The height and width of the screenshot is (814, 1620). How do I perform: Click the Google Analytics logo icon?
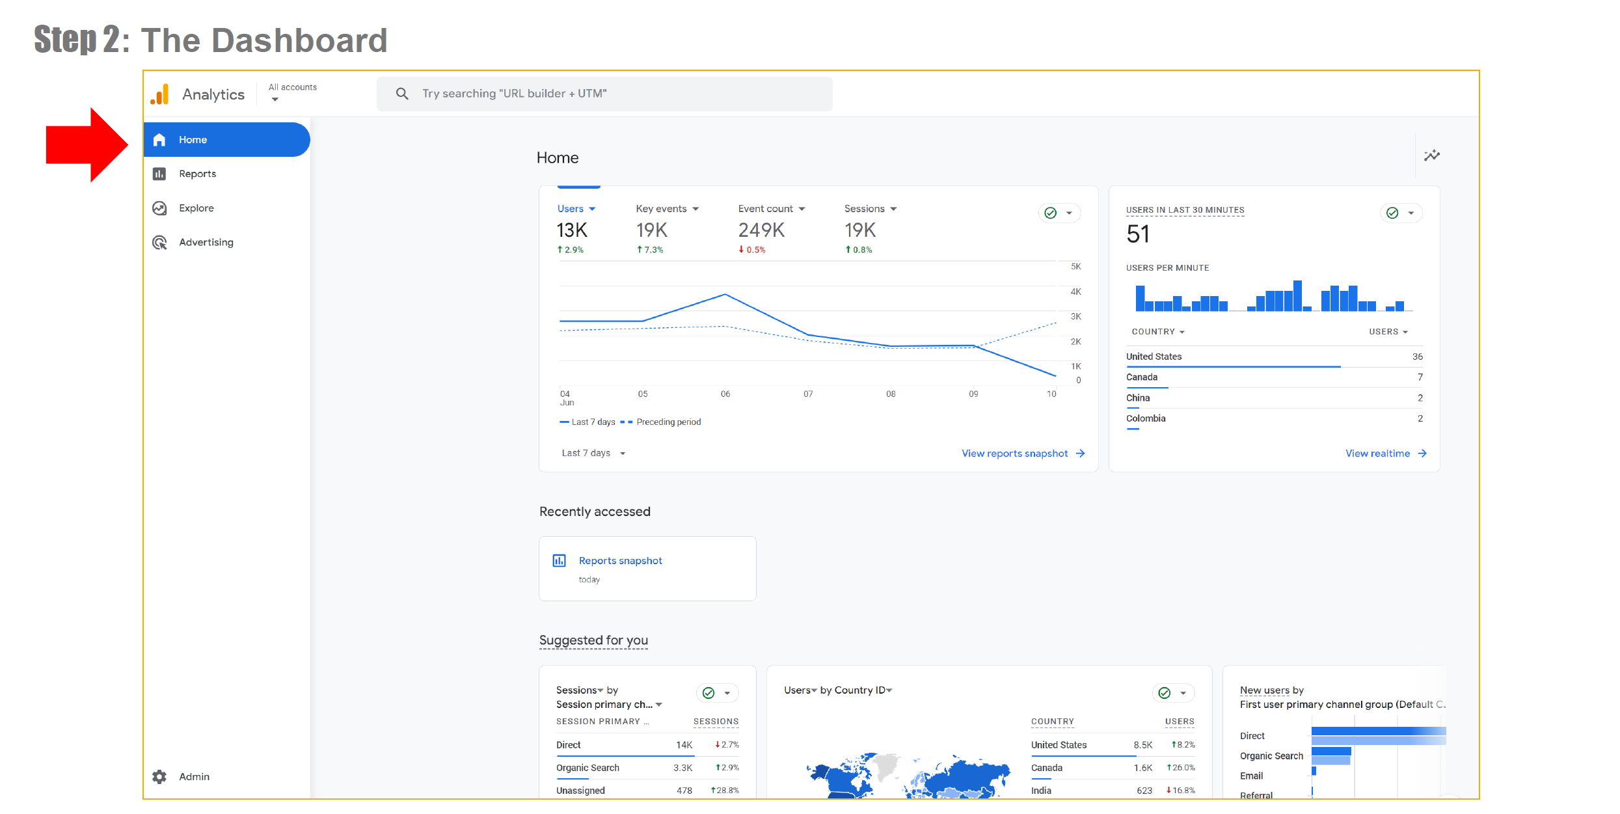click(x=160, y=94)
